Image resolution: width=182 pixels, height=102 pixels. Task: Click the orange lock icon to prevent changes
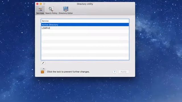[x=43, y=71]
